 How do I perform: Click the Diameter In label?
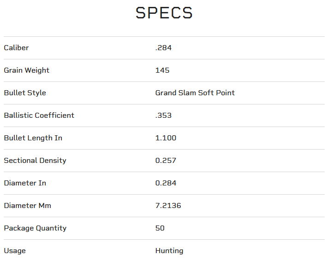[25, 183]
